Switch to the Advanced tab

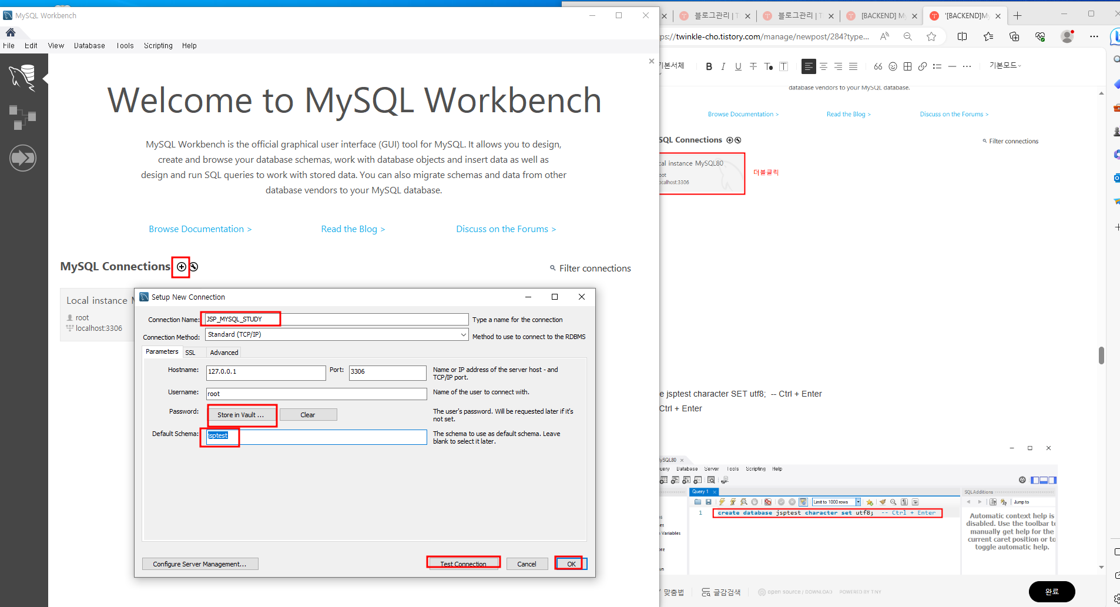224,353
